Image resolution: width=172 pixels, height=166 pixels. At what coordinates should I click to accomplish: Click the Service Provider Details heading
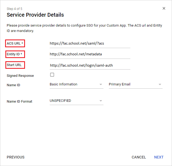pyautogui.click(x=35, y=15)
